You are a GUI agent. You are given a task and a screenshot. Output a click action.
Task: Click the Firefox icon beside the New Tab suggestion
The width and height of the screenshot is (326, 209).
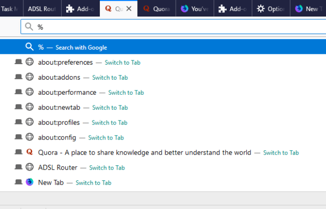click(30, 182)
